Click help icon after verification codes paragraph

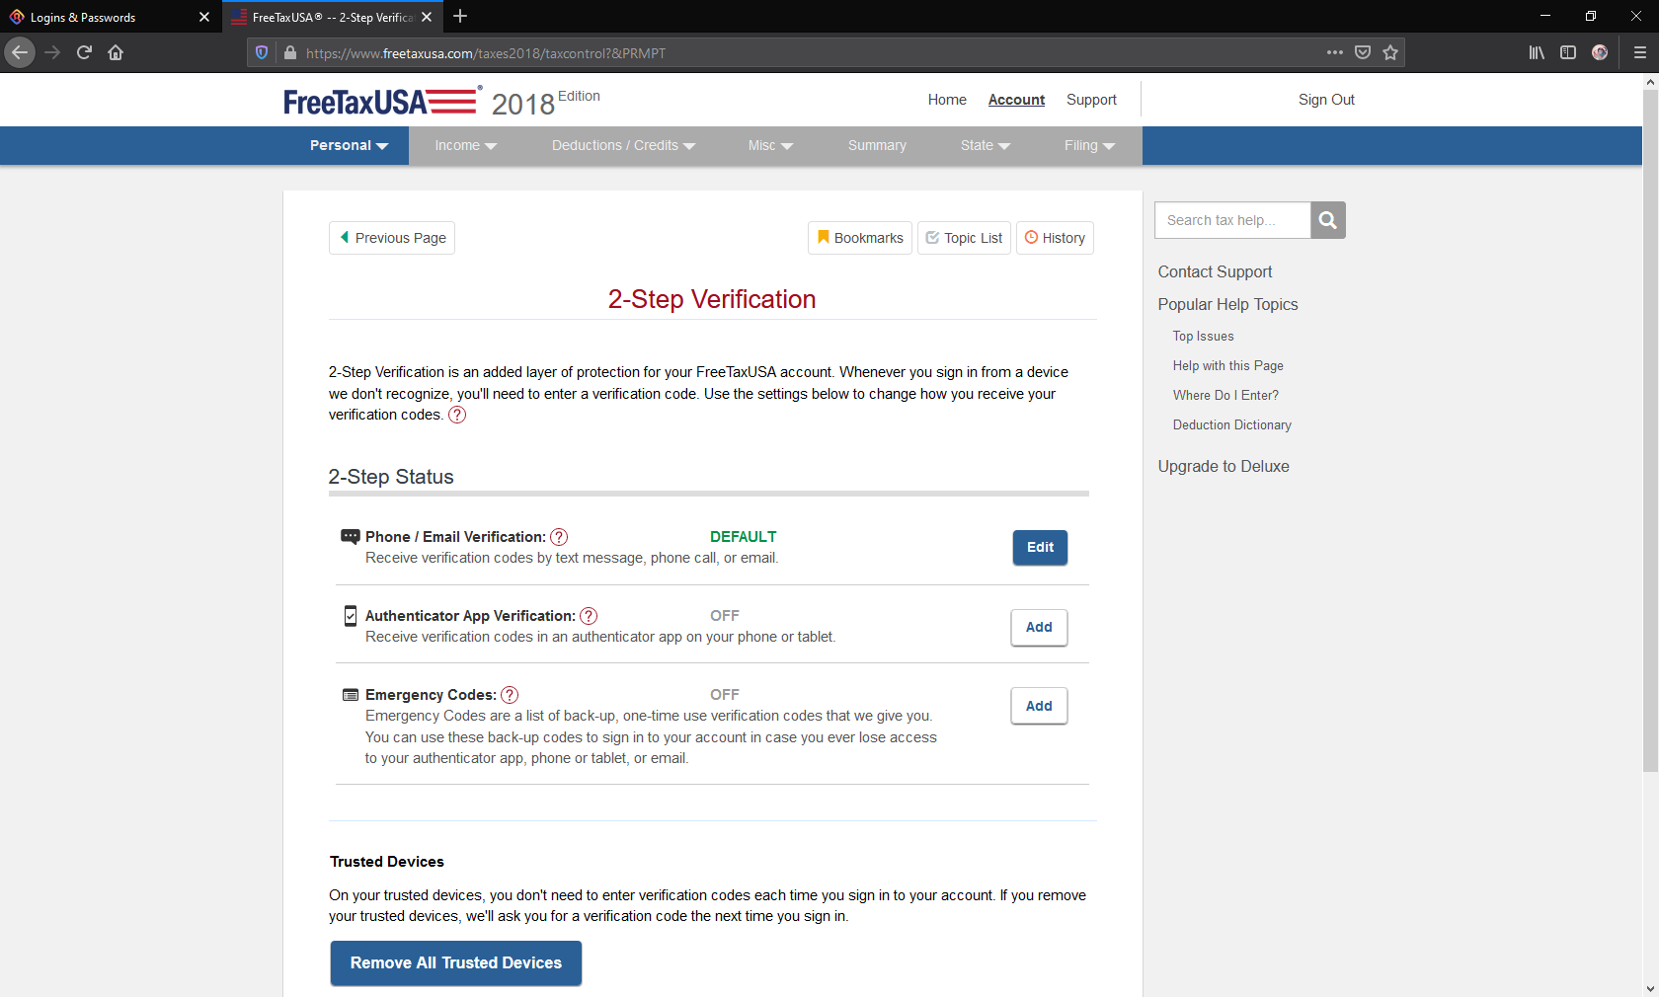[457, 415]
